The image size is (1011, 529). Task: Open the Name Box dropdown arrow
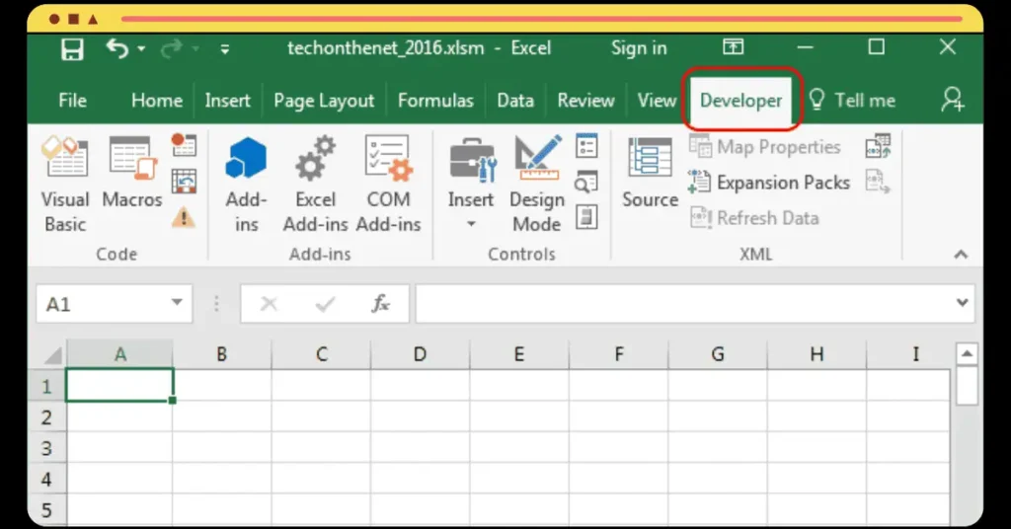[177, 303]
